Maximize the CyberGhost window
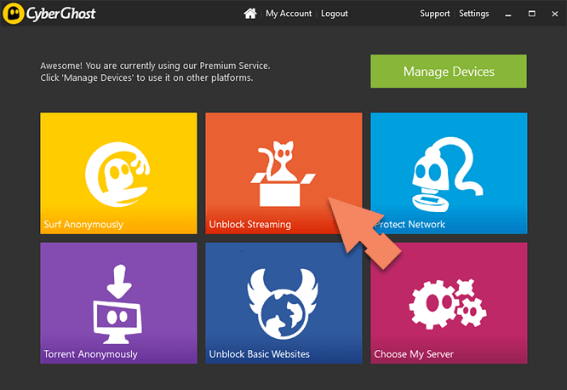 pyautogui.click(x=531, y=14)
